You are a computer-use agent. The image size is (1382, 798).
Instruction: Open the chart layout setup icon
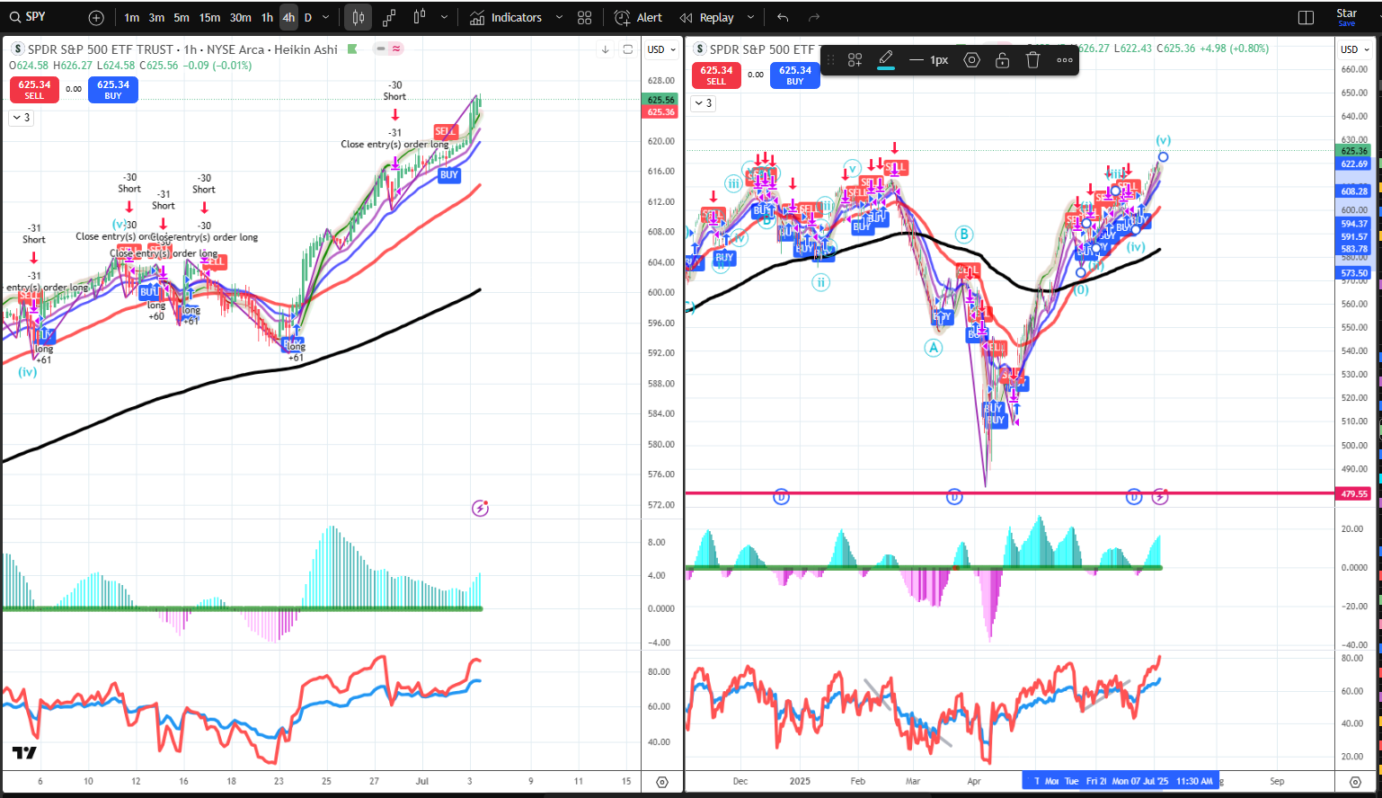tap(1307, 18)
